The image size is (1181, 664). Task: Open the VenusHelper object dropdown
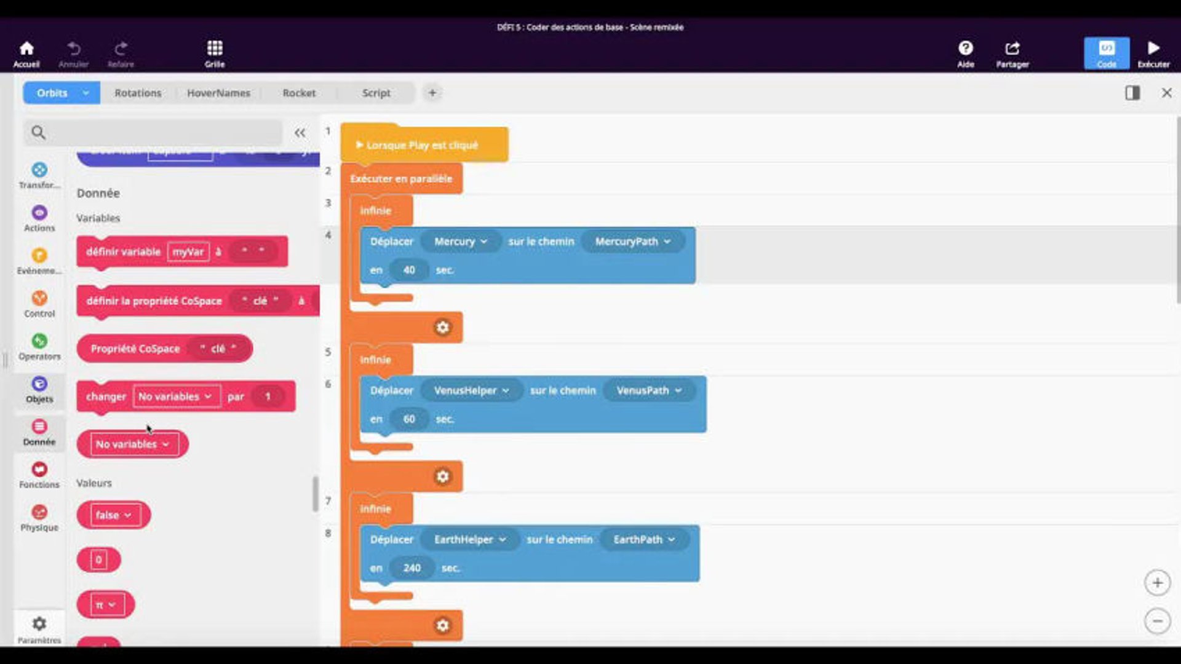(471, 390)
